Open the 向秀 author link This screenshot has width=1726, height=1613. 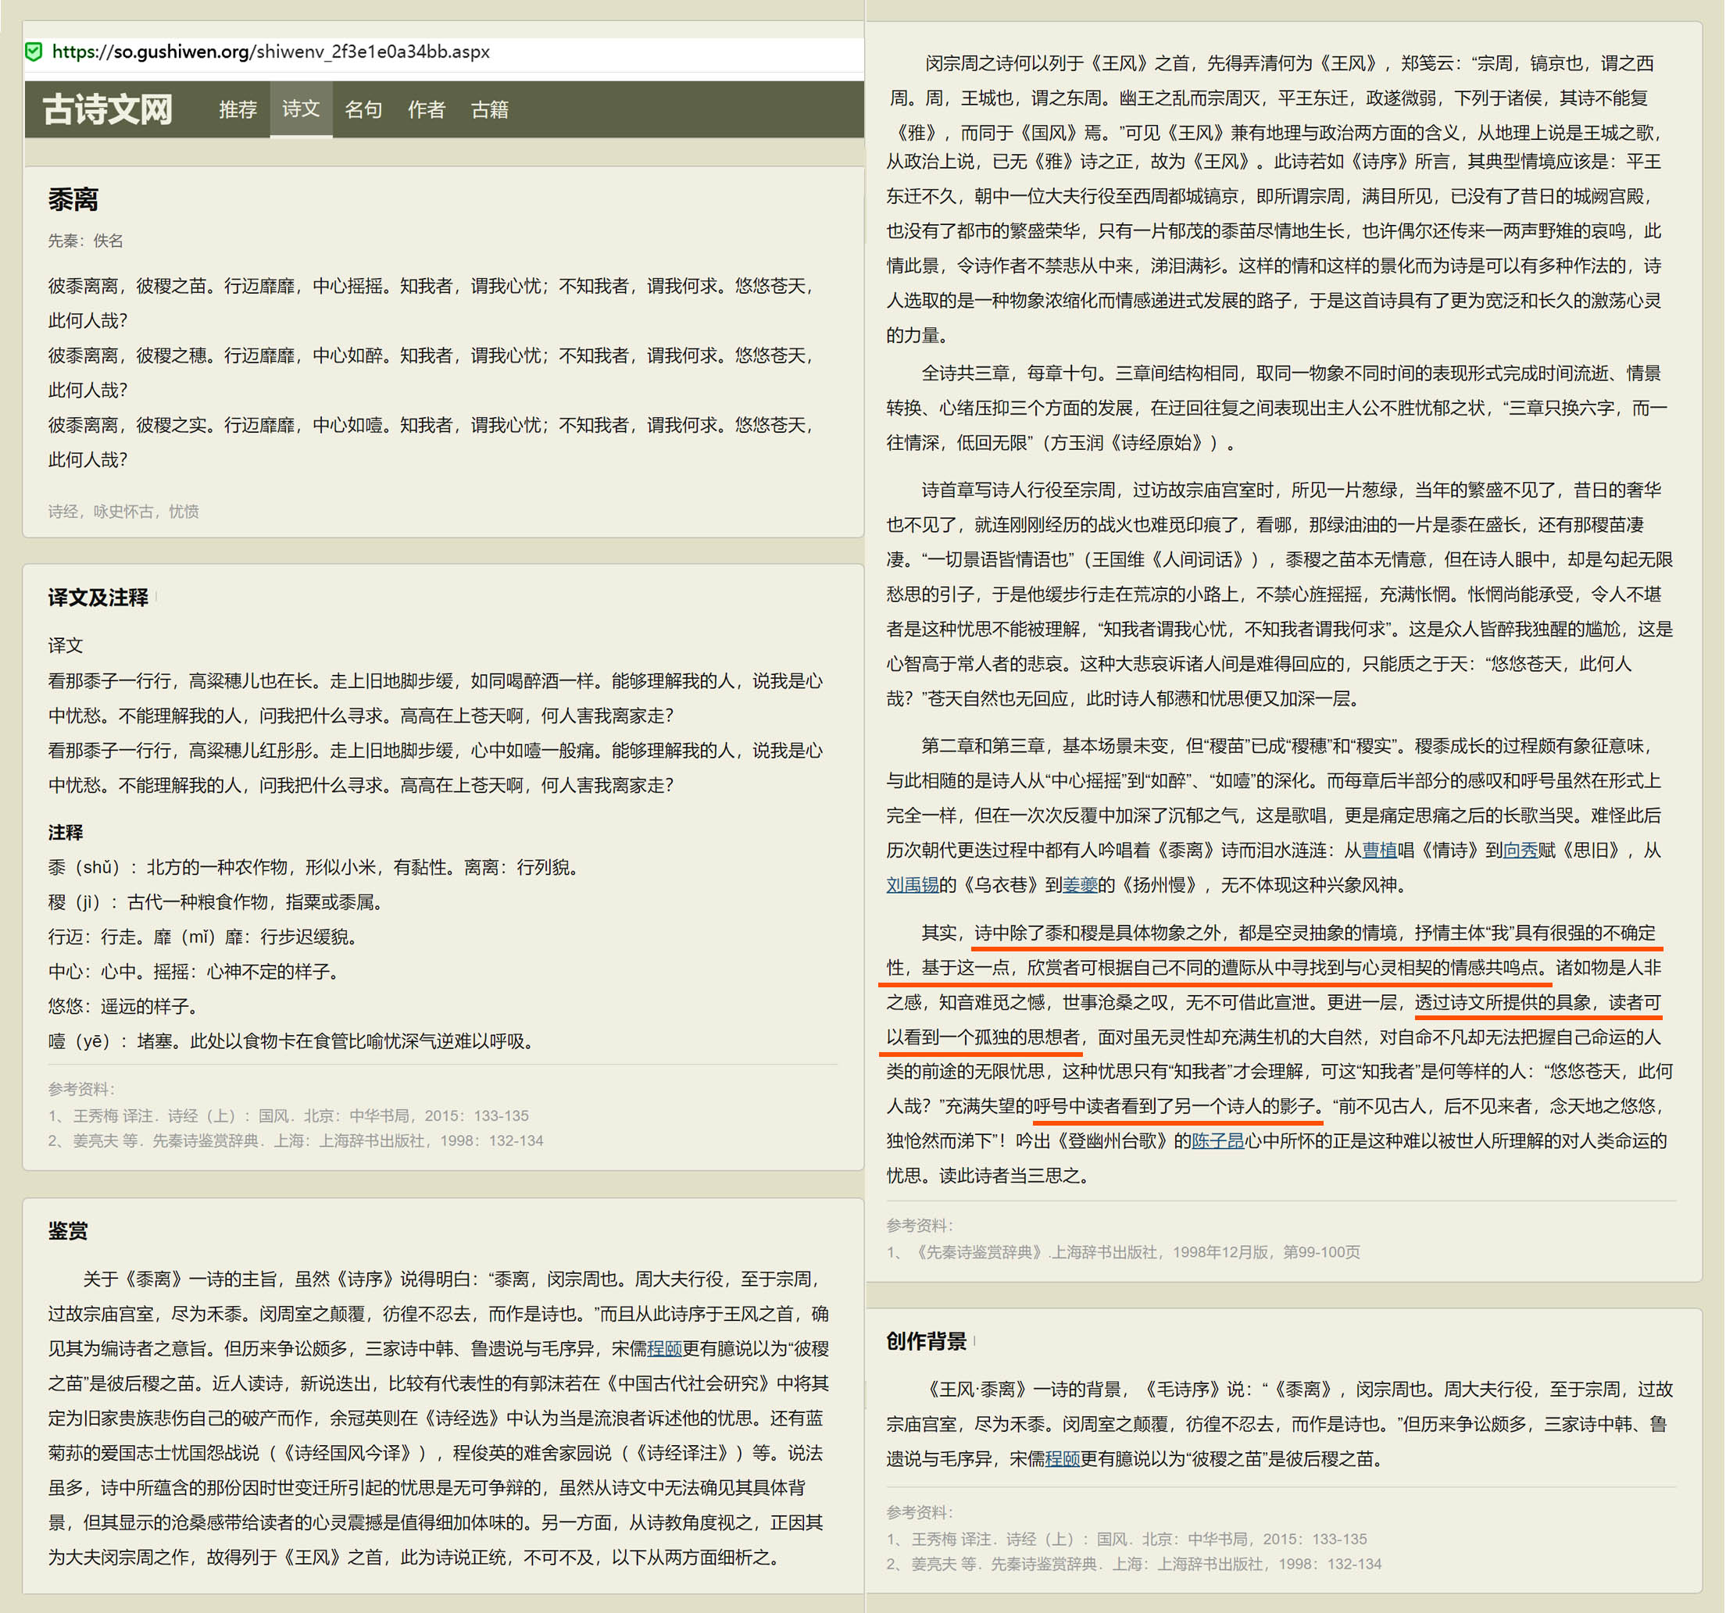[1521, 850]
